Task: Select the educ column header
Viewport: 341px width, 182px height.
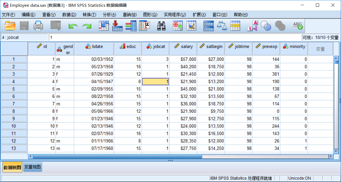Action: click(128, 49)
